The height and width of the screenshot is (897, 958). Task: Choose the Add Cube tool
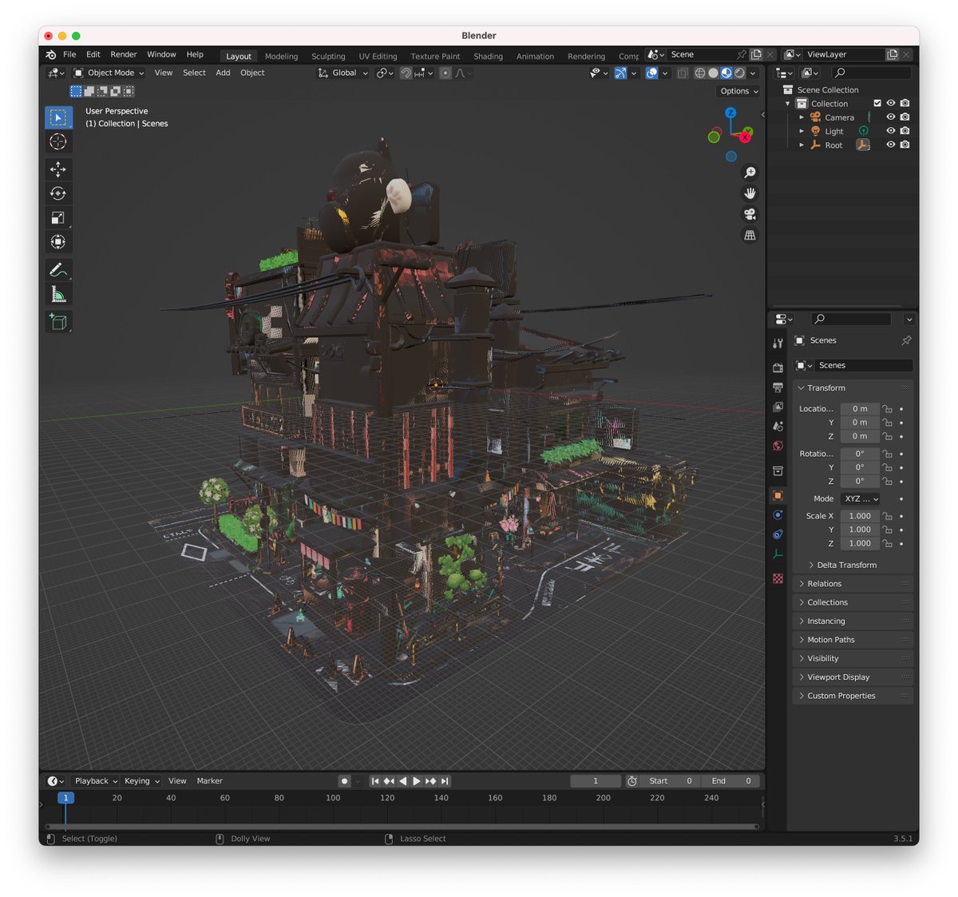tap(58, 322)
